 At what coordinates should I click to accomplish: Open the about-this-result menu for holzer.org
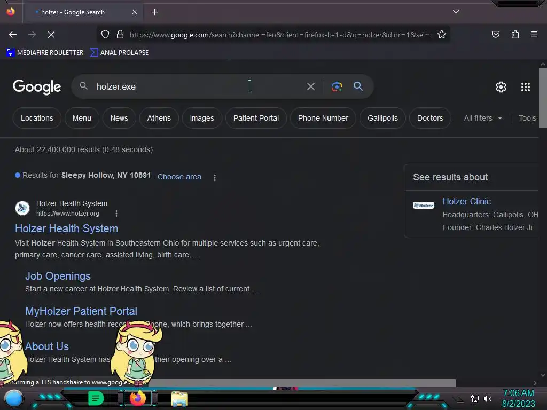coord(116,214)
